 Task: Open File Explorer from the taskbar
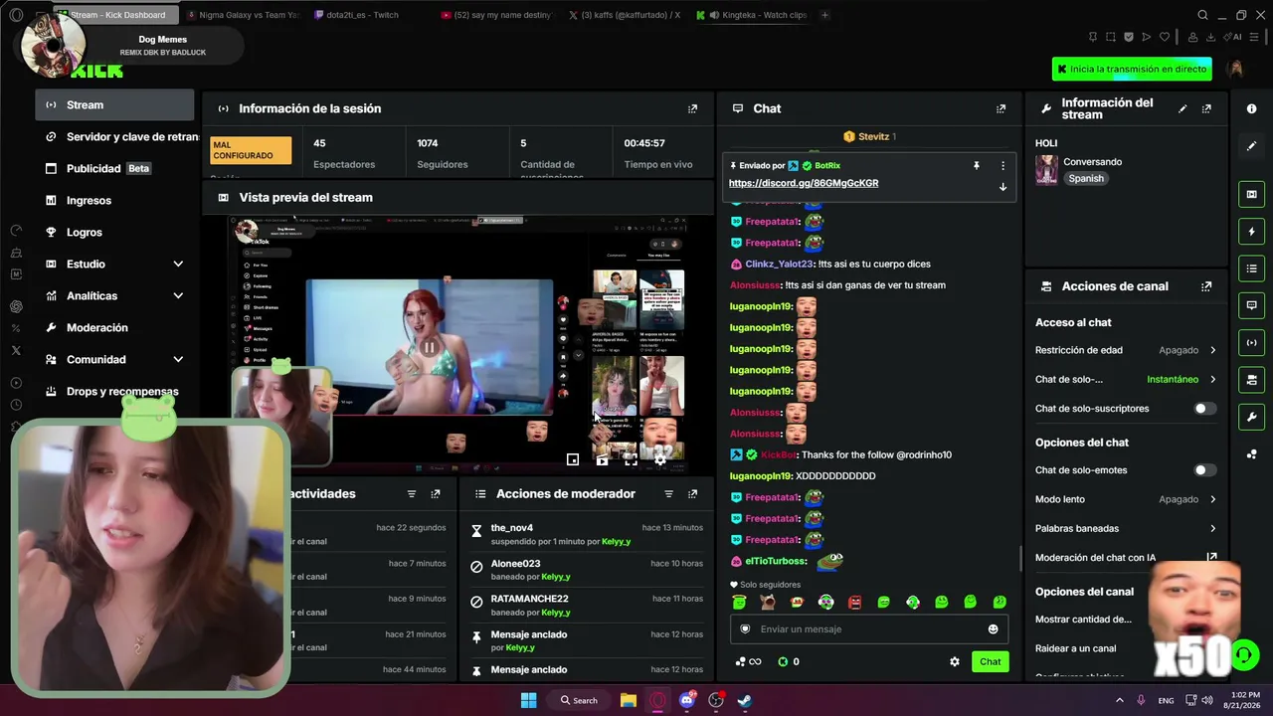point(629,700)
